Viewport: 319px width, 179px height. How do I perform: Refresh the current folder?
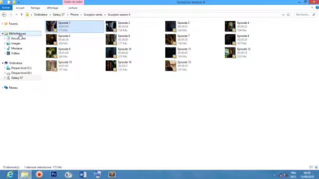pyautogui.click(x=288, y=14)
